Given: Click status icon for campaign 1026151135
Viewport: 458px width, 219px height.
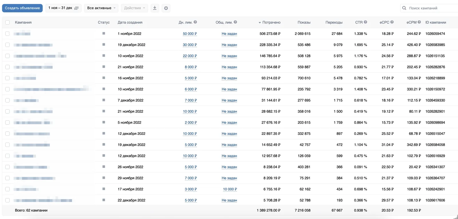Looking at the screenshot, I should [104, 56].
